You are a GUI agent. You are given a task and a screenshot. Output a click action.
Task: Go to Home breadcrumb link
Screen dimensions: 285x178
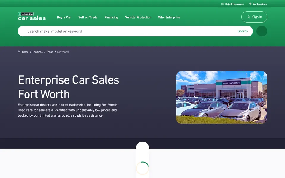point(25,52)
